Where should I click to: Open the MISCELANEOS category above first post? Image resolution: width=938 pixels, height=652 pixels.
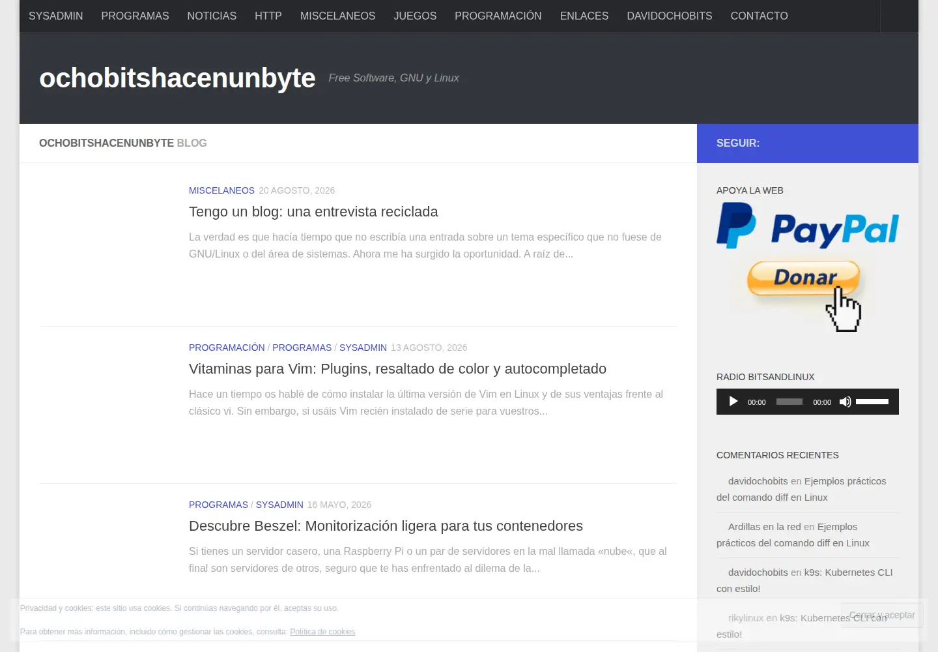click(x=221, y=190)
